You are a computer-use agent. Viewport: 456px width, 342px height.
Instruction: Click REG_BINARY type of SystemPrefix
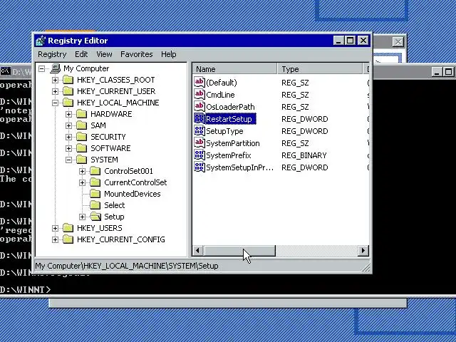(304, 155)
